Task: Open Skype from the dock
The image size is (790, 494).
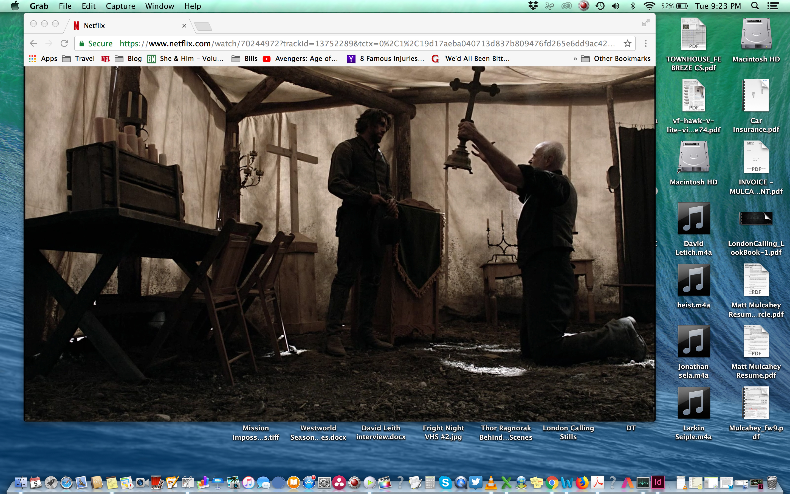Action: (x=445, y=482)
